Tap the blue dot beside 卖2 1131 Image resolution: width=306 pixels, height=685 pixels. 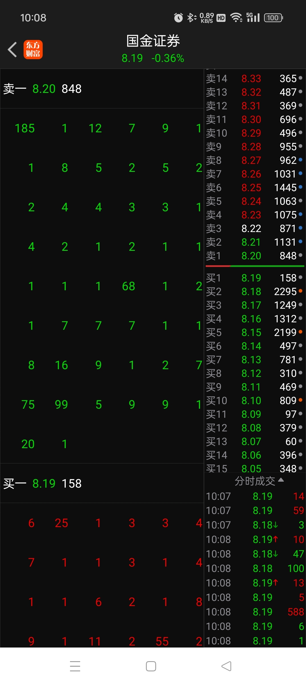tap(300, 241)
